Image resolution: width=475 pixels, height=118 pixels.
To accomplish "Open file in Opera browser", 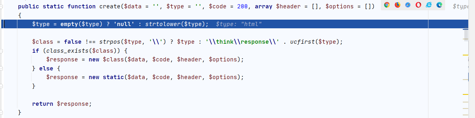I will (x=418, y=5).
